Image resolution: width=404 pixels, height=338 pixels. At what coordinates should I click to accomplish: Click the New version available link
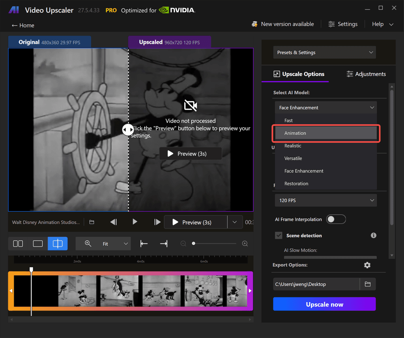tap(282, 24)
